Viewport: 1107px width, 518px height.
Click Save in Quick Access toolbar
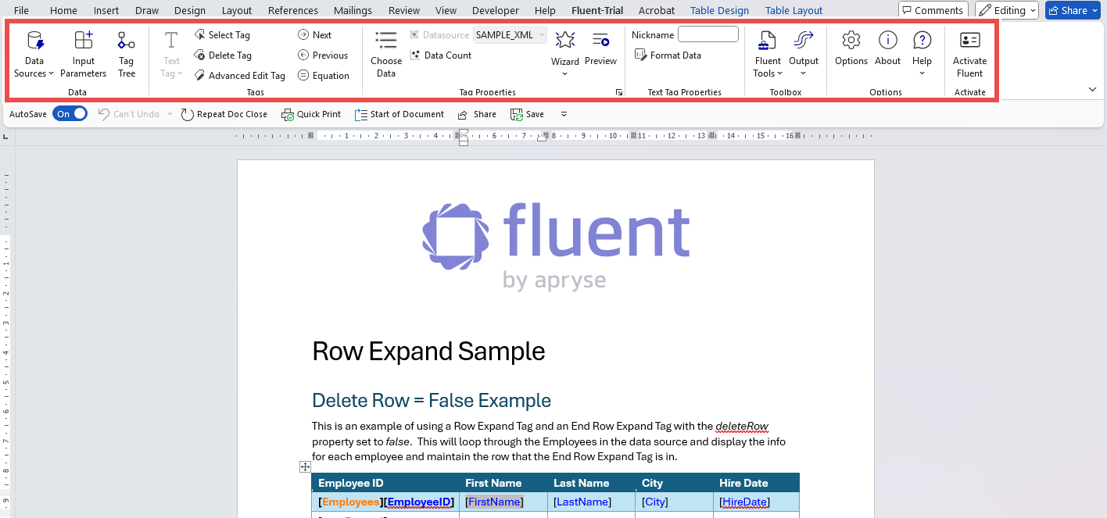coord(527,114)
